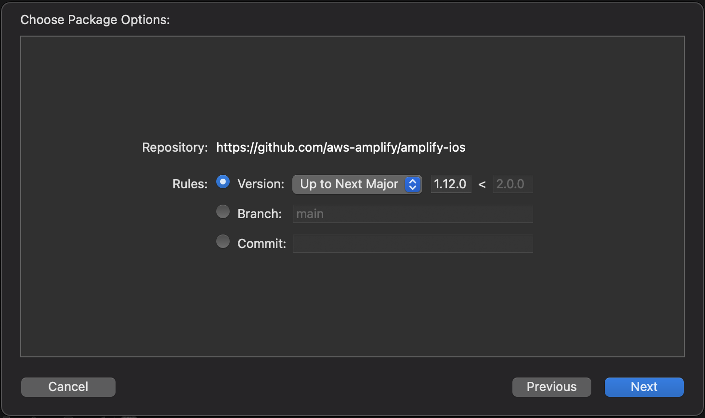The width and height of the screenshot is (705, 418).
Task: Click the grayed 2.0.0 upper-bound version field
Action: pyautogui.click(x=512, y=184)
